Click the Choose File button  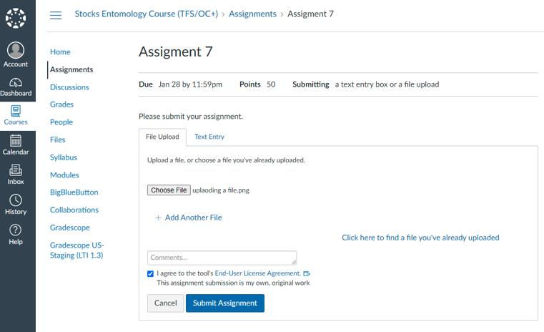pos(169,190)
